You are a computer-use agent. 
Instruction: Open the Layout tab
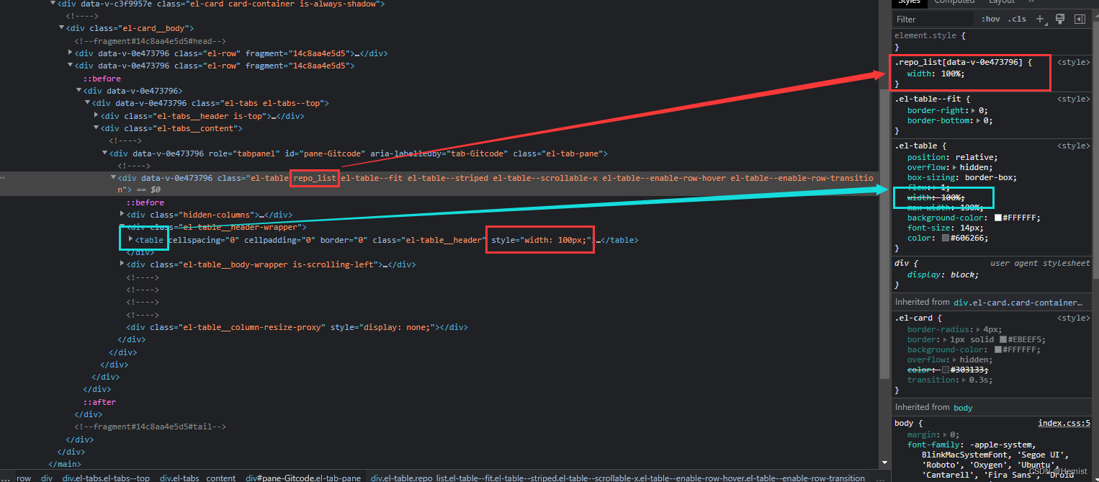1002,2
